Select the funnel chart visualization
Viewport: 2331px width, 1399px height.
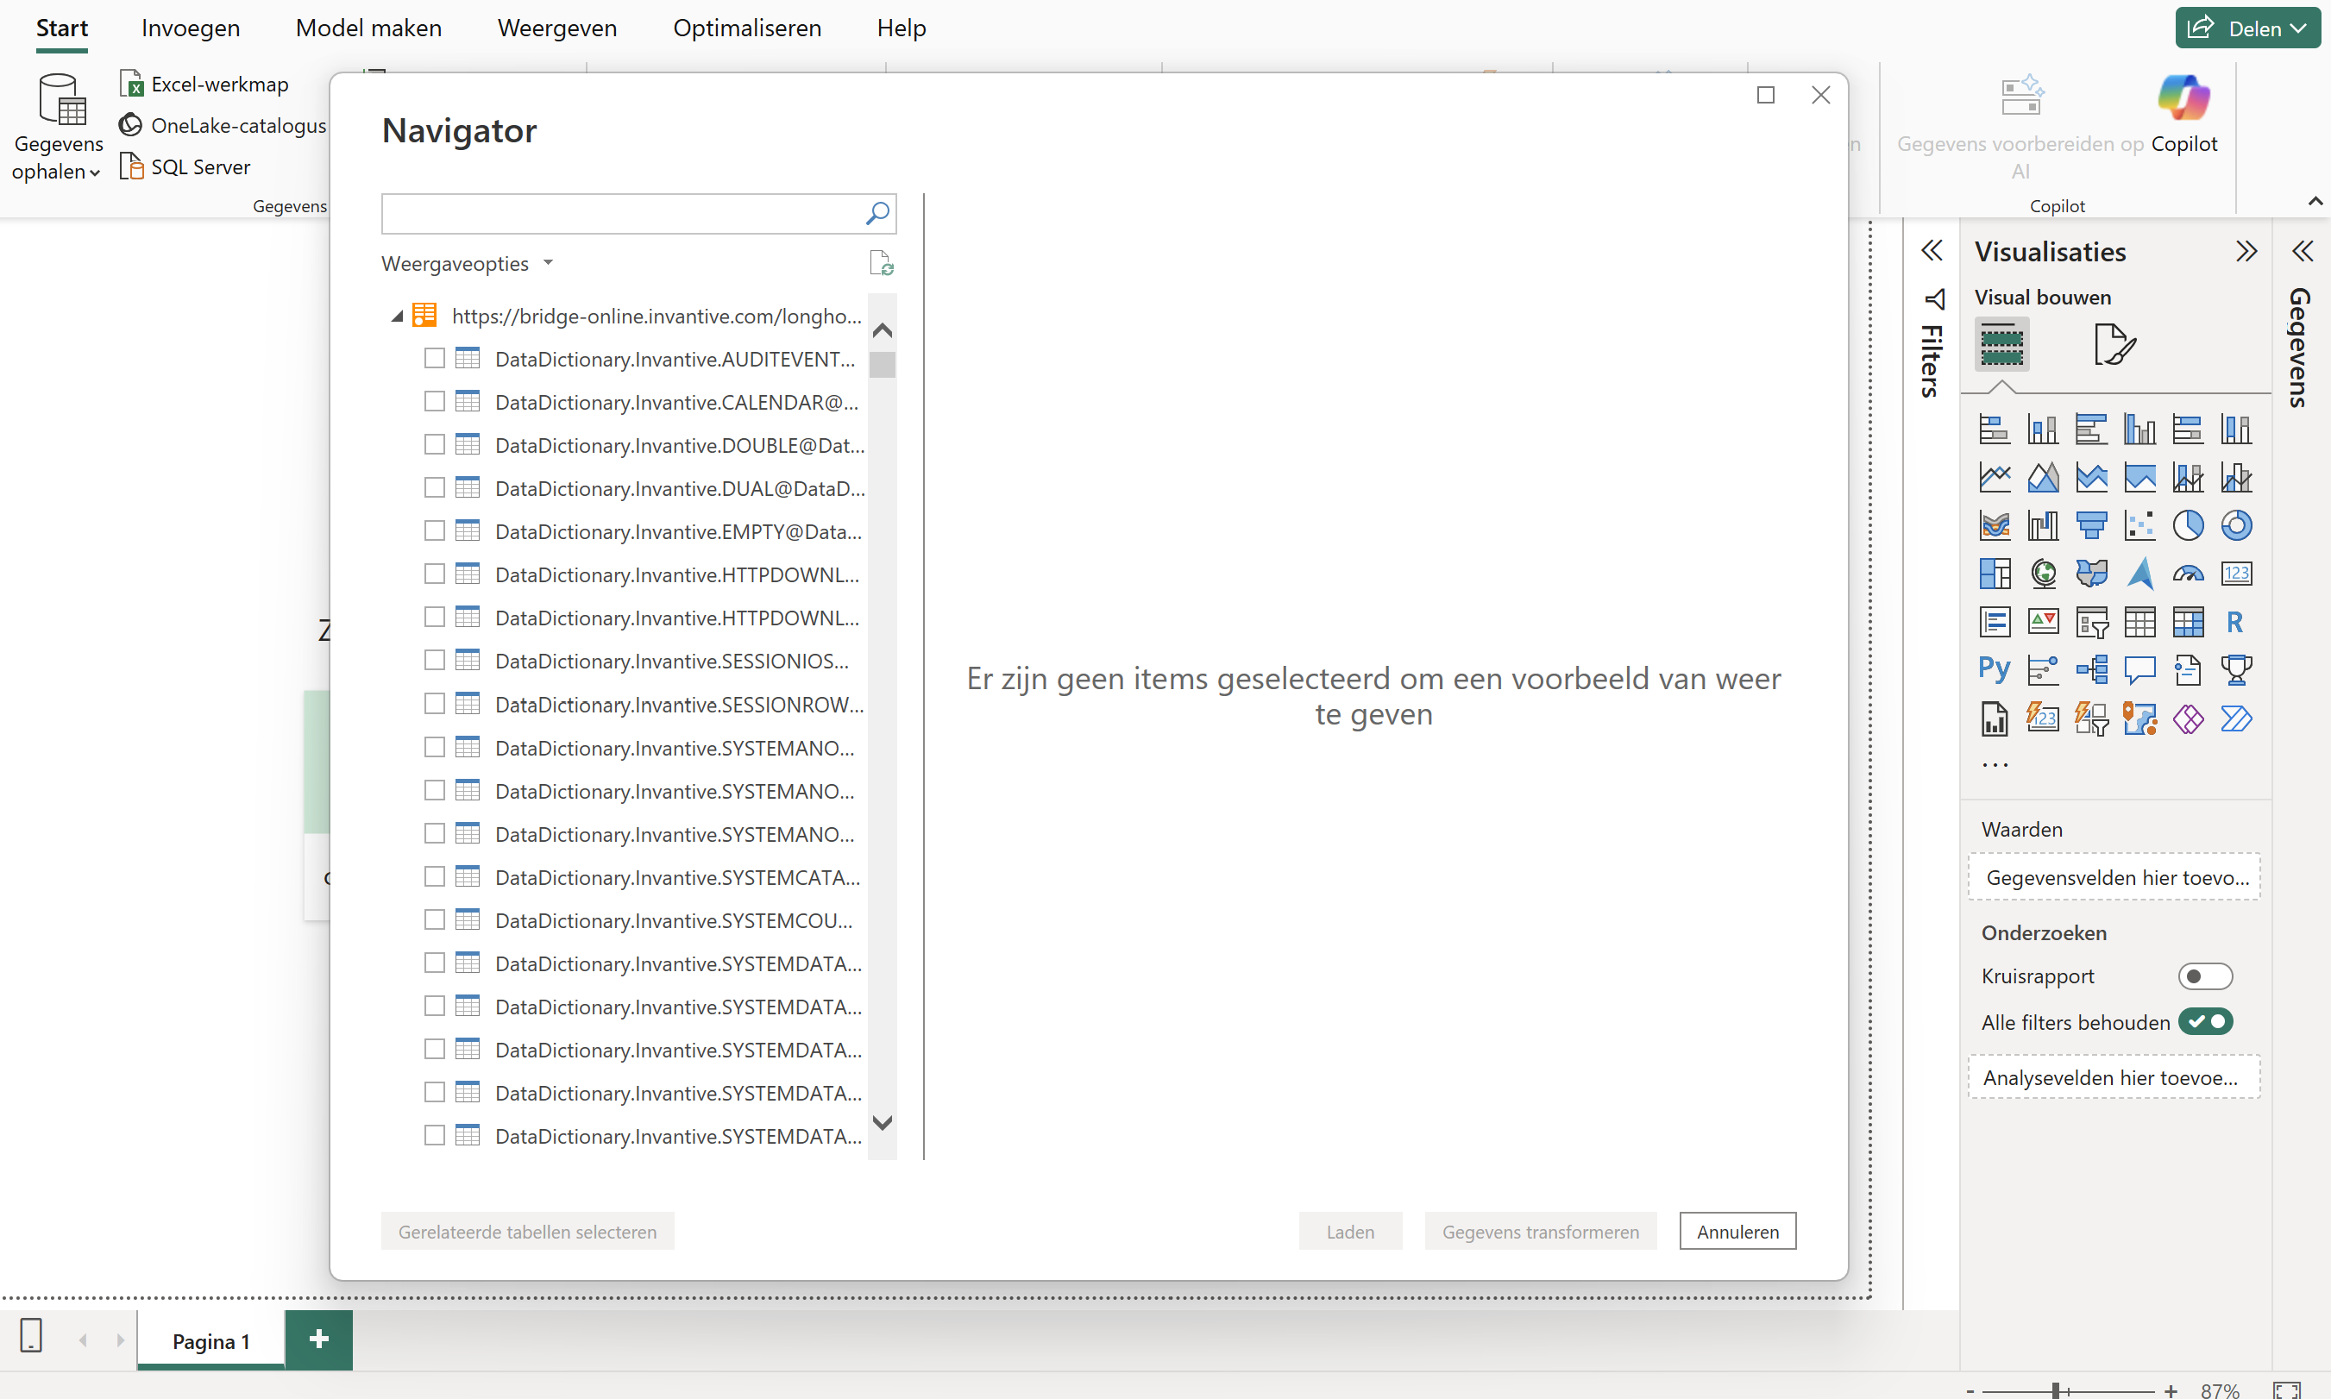click(x=2091, y=525)
